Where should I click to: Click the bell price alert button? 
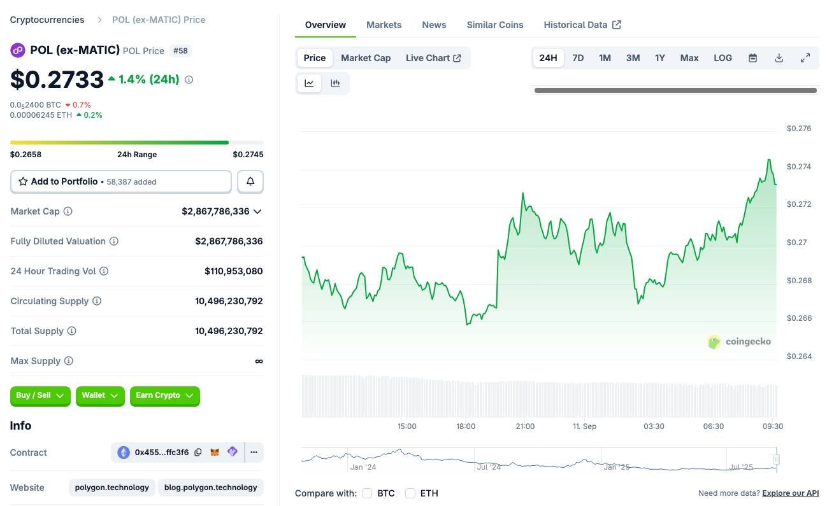[x=250, y=181]
